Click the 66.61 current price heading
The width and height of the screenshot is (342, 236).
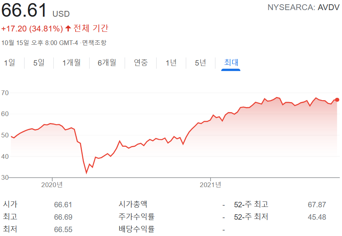point(24,10)
